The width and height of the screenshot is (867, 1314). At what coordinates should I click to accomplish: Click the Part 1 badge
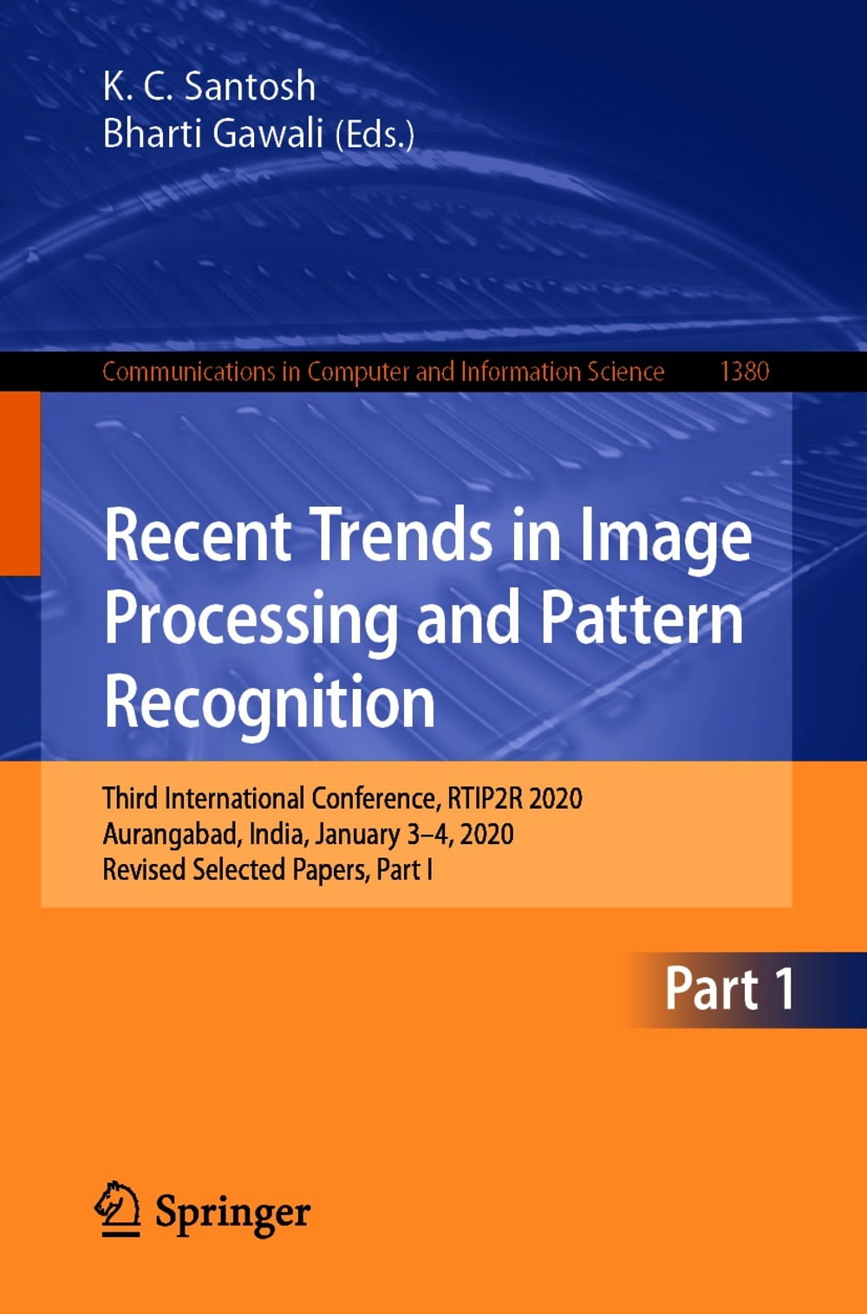tap(730, 989)
